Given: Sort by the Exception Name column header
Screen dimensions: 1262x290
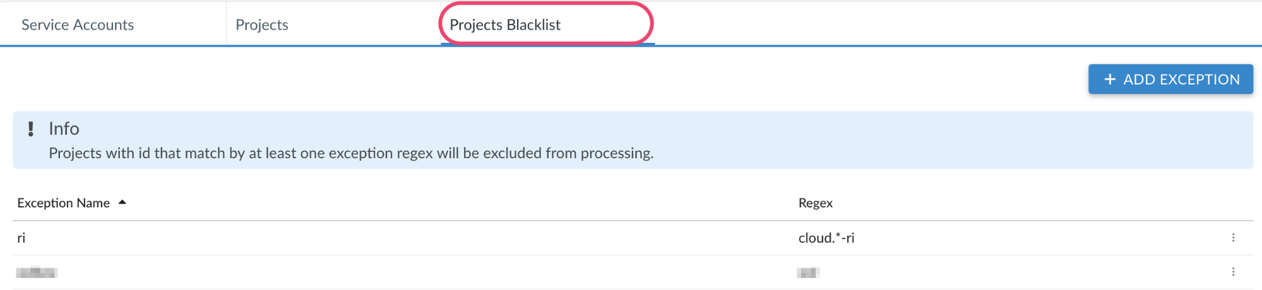Looking at the screenshot, I should tap(63, 203).
